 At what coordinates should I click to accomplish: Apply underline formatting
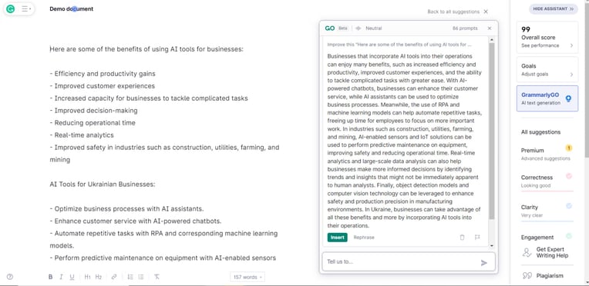point(72,277)
